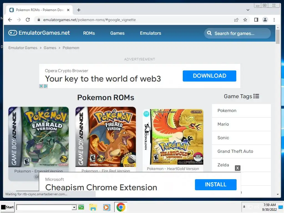Screen dimensions: 284x213
Task: Follow the Games breadcrumb link
Action: click(50, 48)
